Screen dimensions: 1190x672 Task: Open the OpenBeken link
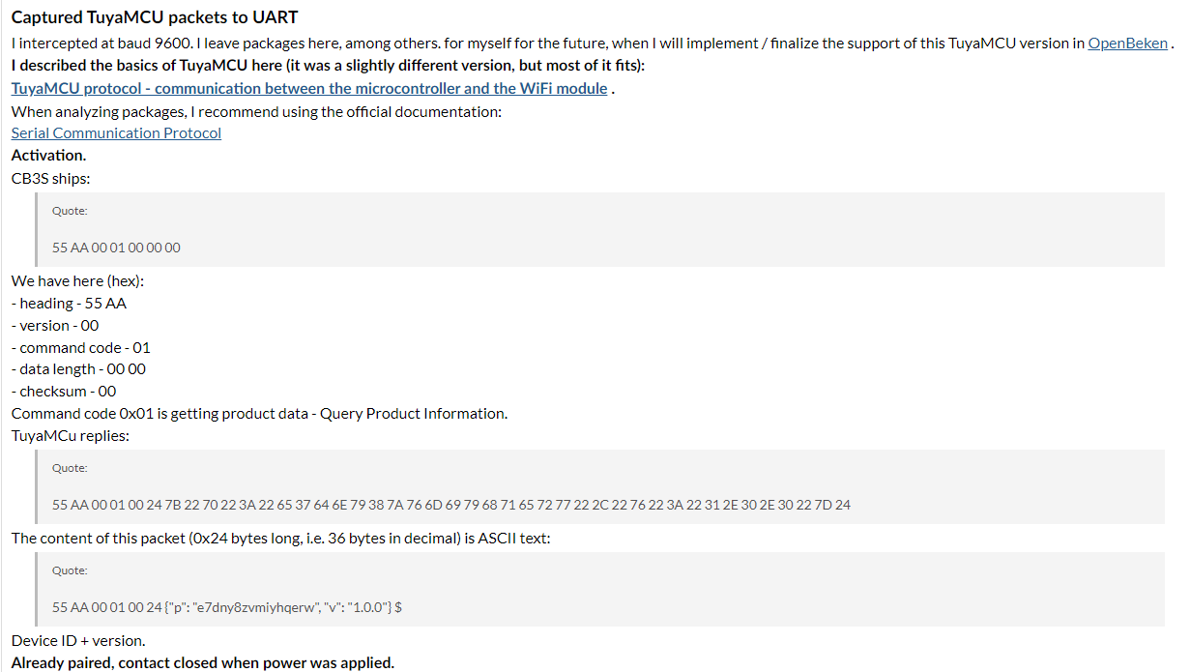pyautogui.click(x=1127, y=44)
